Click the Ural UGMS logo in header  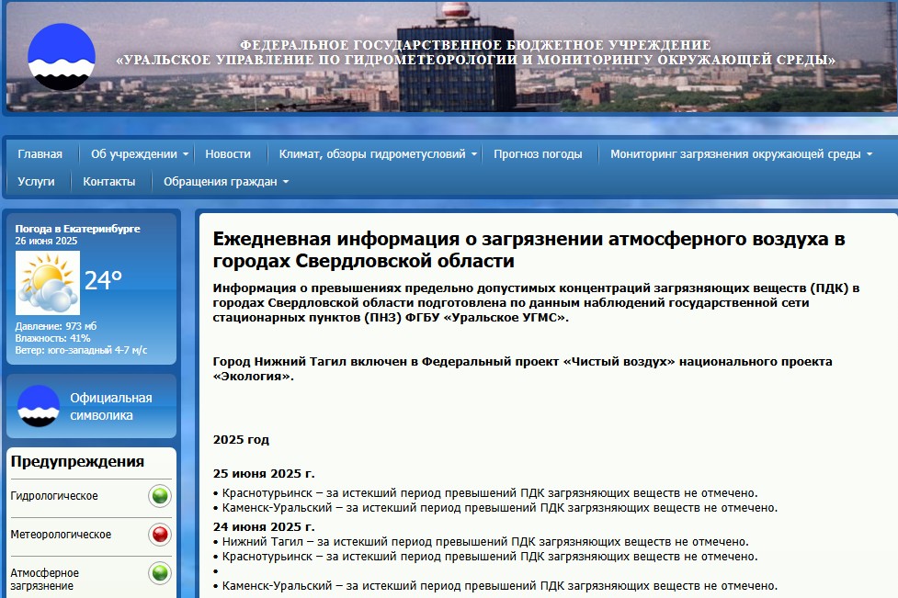(62, 57)
